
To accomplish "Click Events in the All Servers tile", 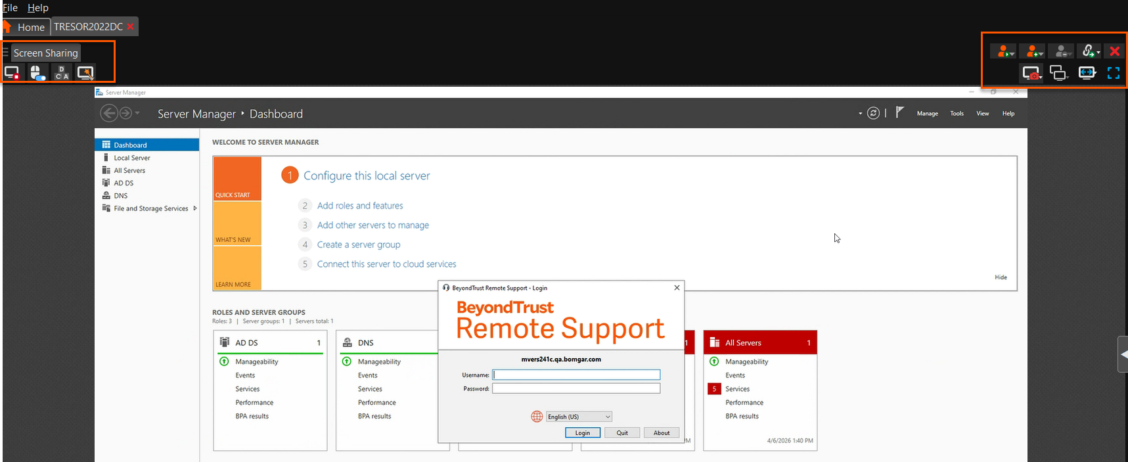I will (x=735, y=375).
